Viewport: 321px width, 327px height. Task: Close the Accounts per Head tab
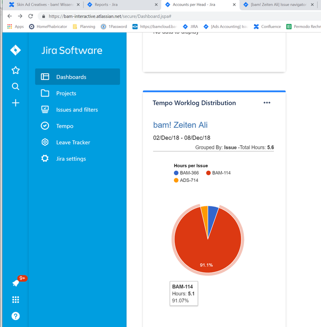(234, 5)
